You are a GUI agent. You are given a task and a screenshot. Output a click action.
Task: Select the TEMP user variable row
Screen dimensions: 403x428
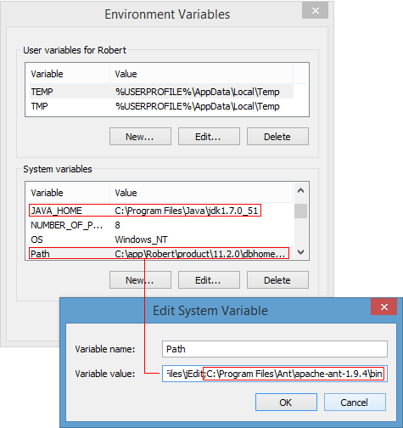(161, 92)
